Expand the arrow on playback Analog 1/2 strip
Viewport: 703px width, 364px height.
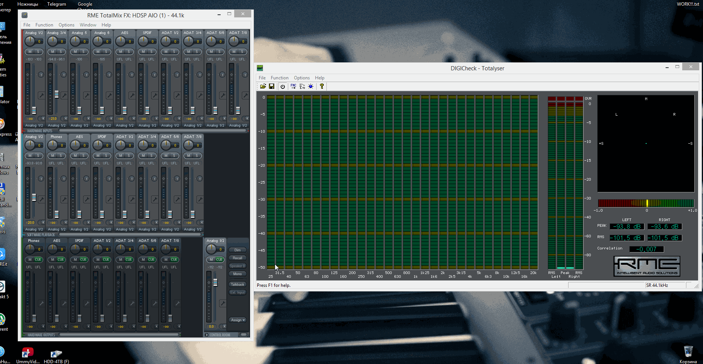[x=43, y=223]
